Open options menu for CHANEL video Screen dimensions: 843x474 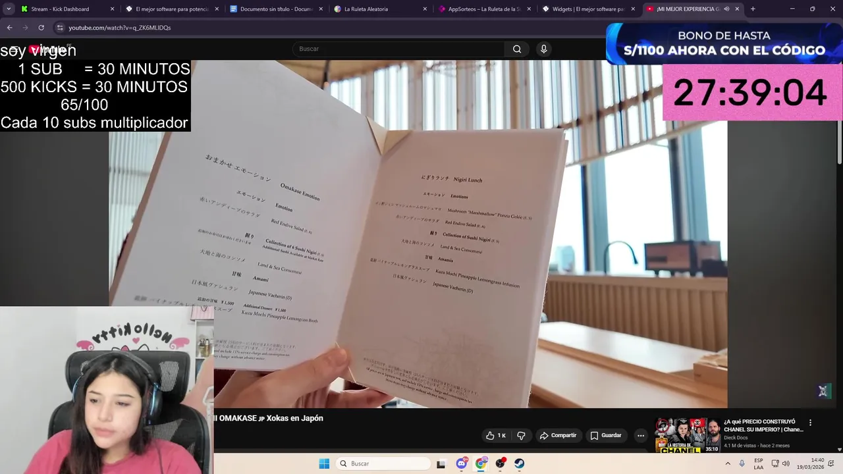point(810,423)
